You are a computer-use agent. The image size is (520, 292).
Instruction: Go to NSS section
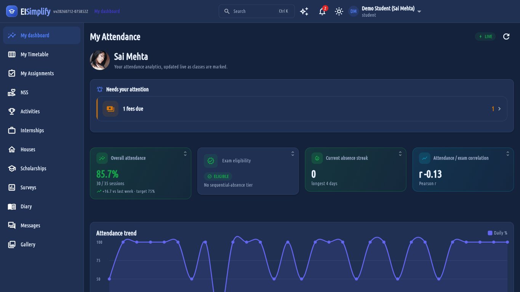[42, 92]
